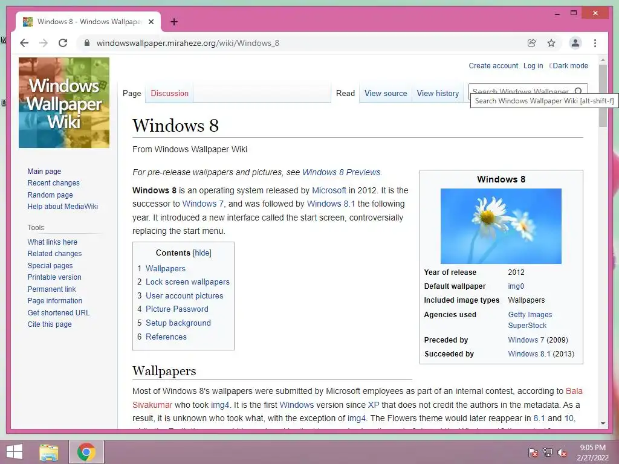Open Page information link
This screenshot has height=464, width=619.
click(x=54, y=301)
